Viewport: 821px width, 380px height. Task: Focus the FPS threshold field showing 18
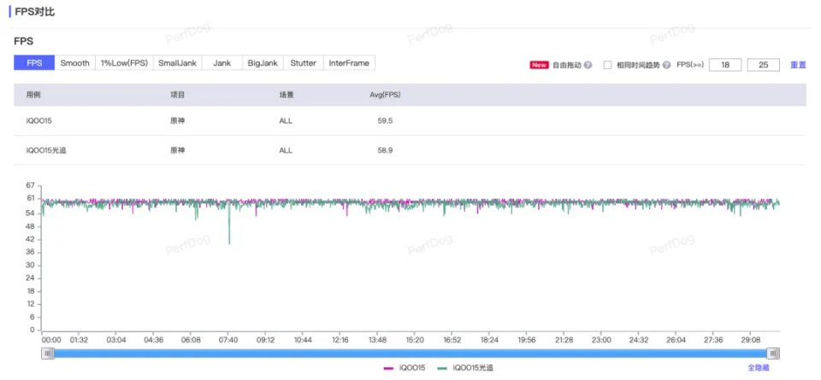725,66
